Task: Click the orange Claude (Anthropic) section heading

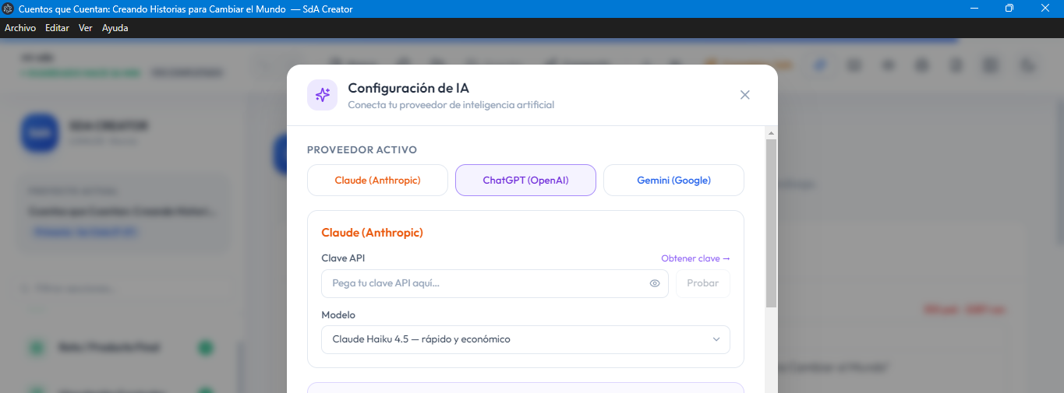Action: click(372, 232)
